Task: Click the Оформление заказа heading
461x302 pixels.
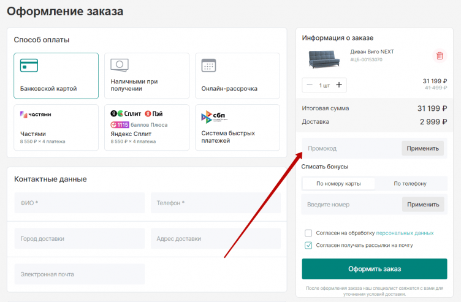Action: 65,12
